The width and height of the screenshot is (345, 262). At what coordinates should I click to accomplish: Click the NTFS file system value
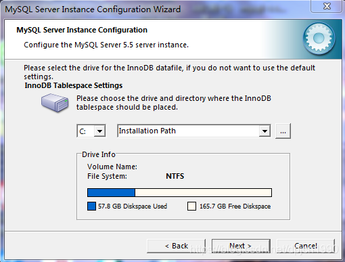pyautogui.click(x=175, y=176)
